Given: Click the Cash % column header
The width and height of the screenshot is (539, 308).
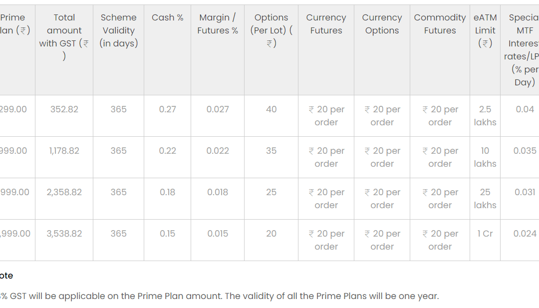Looking at the screenshot, I should coord(167,17).
